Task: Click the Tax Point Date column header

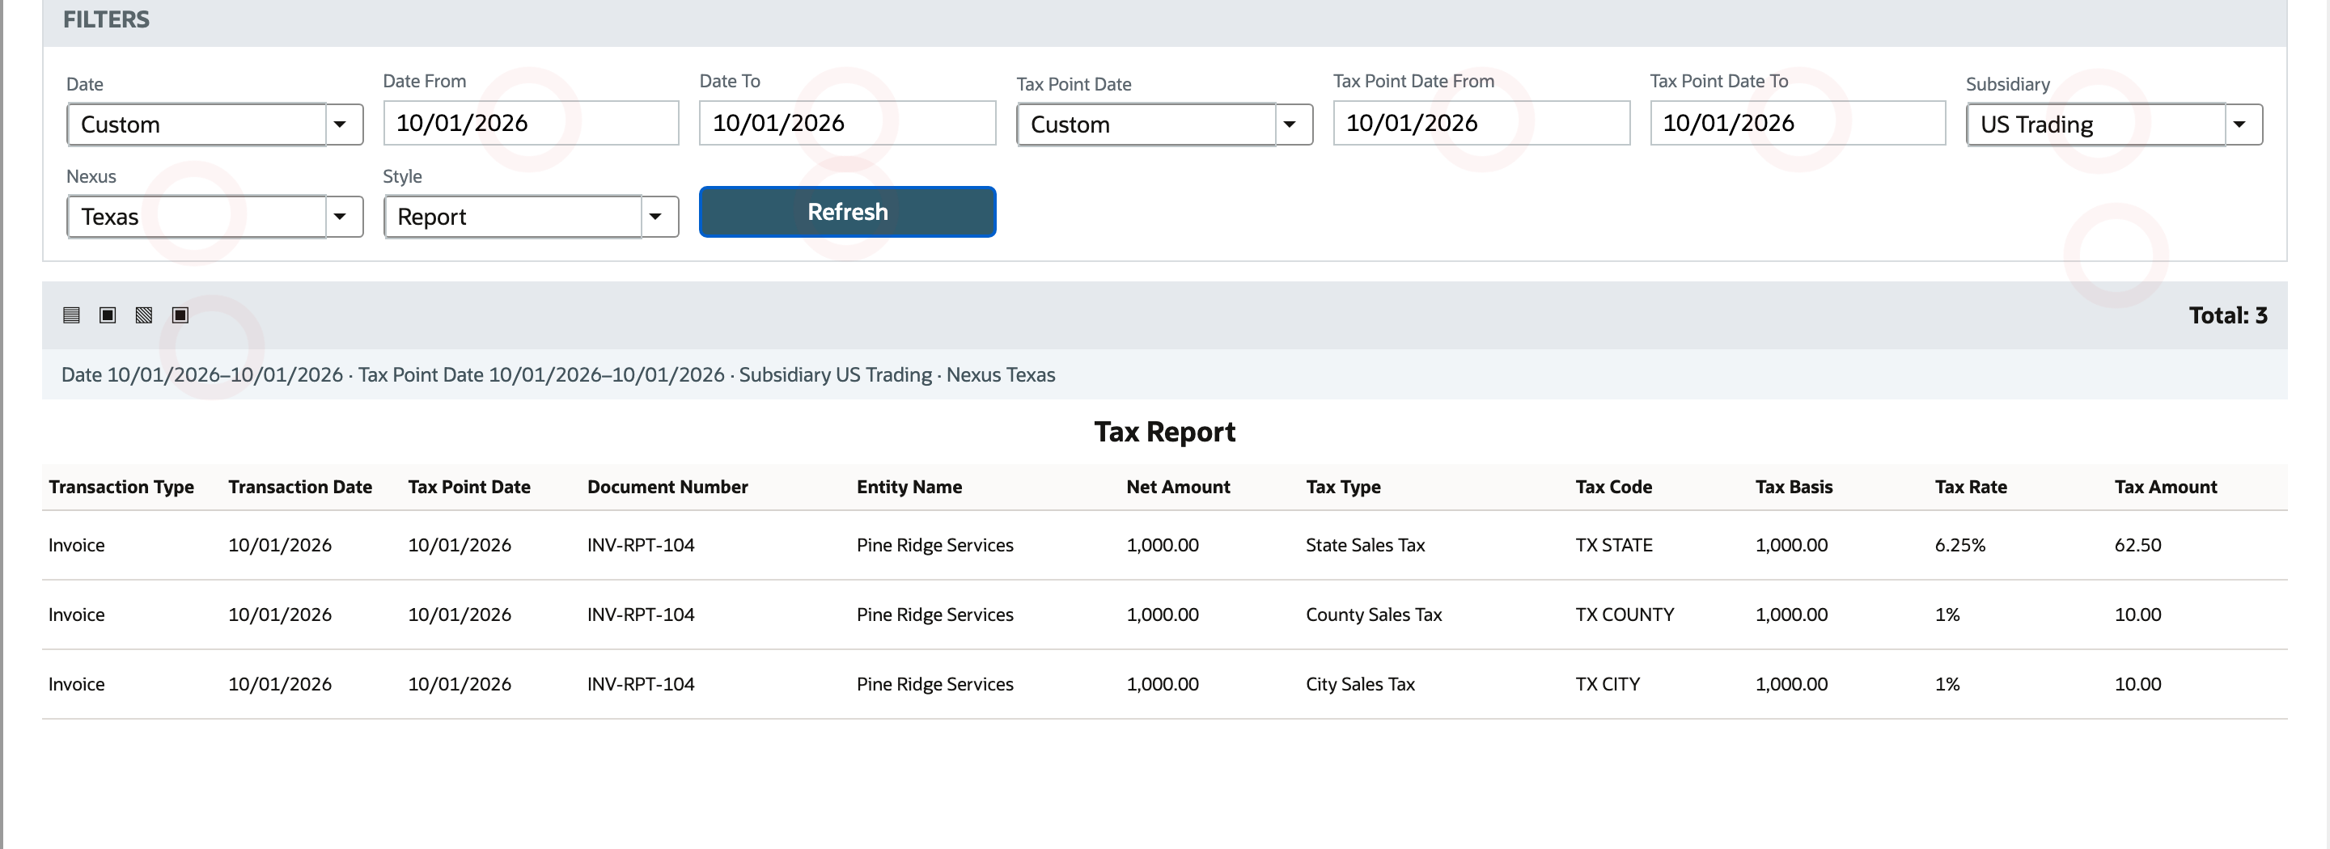Action: tap(468, 488)
